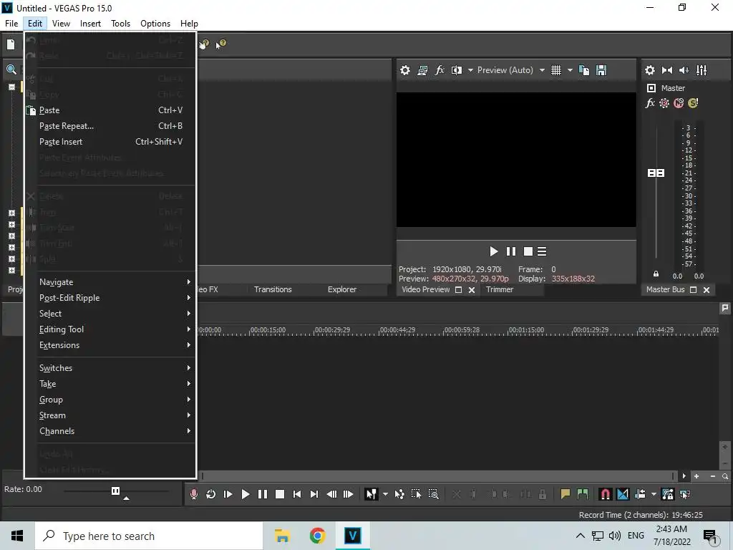Screen dimensions: 733x550
Task: Insert a Region with green icon
Action: (x=583, y=494)
